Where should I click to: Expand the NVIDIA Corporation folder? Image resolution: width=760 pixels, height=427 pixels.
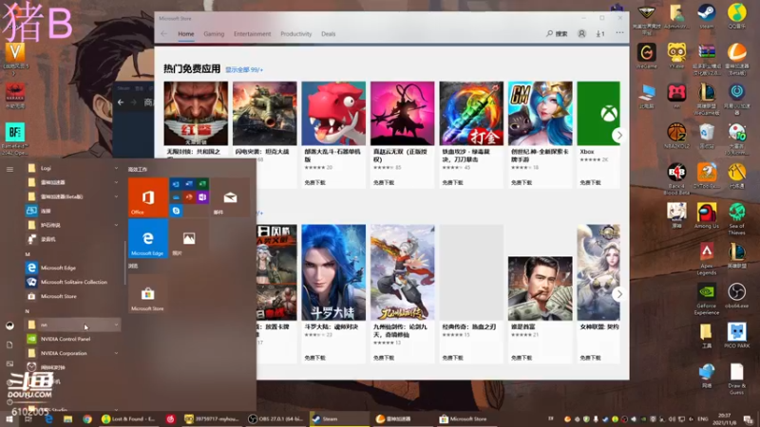point(73,353)
